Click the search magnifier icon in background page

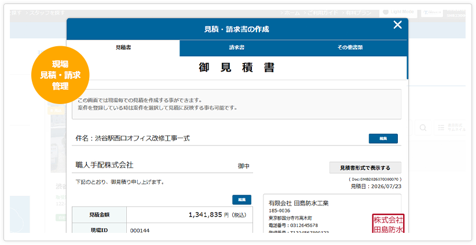click(x=423, y=128)
